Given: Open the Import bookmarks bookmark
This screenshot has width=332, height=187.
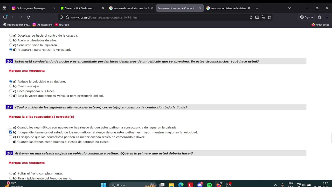Looking at the screenshot, I should [16, 25].
